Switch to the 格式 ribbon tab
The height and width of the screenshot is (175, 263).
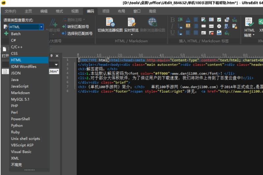click(x=60, y=11)
